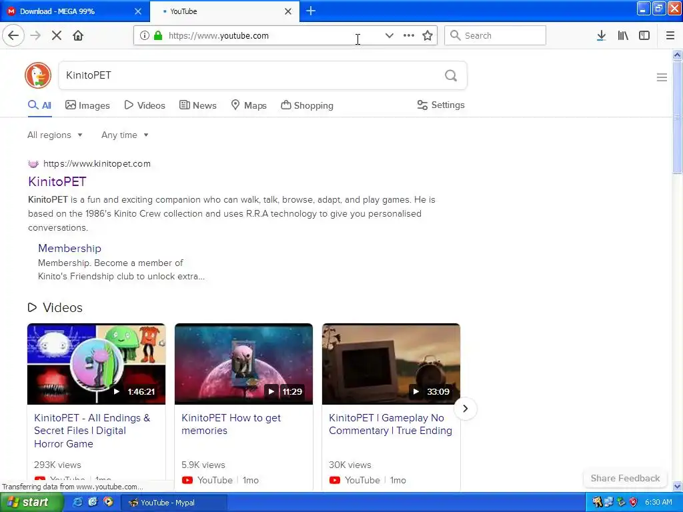Image resolution: width=683 pixels, height=512 pixels.
Task: Submit search with the magnifier icon
Action: click(451, 76)
